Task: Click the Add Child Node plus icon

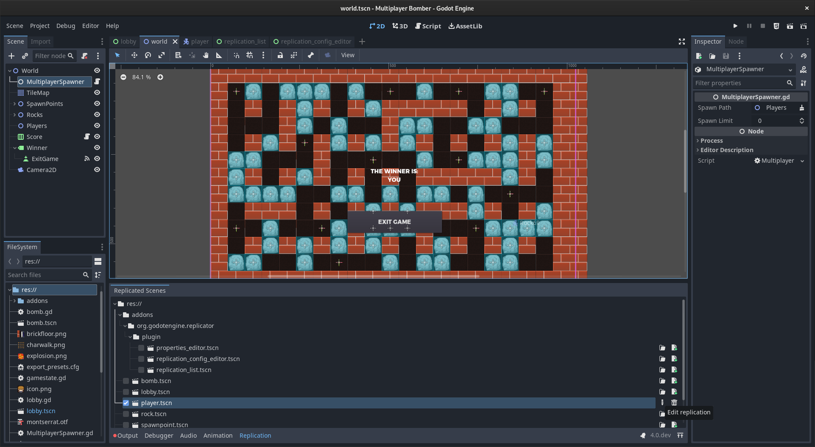Action: pyautogui.click(x=11, y=56)
